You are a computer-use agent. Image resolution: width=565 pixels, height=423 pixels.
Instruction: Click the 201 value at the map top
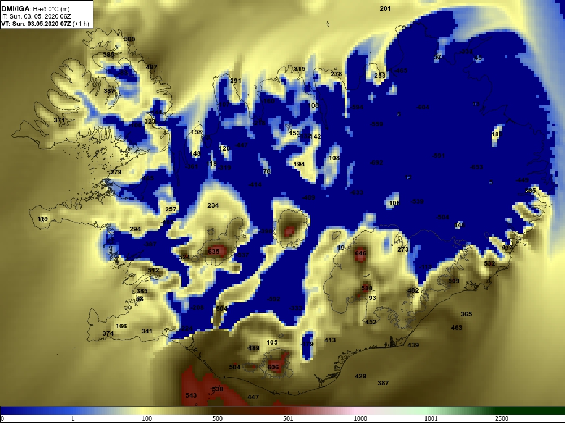point(385,8)
